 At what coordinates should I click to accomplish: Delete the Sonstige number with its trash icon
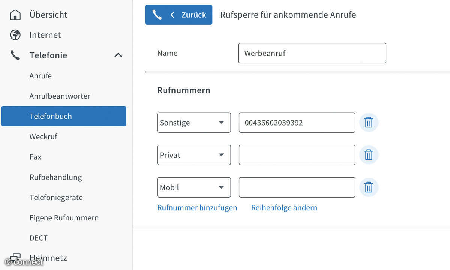tap(369, 123)
